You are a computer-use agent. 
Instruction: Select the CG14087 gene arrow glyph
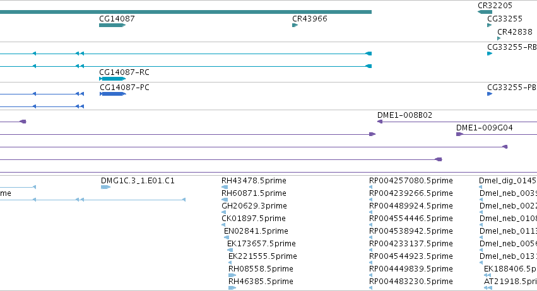click(x=112, y=25)
